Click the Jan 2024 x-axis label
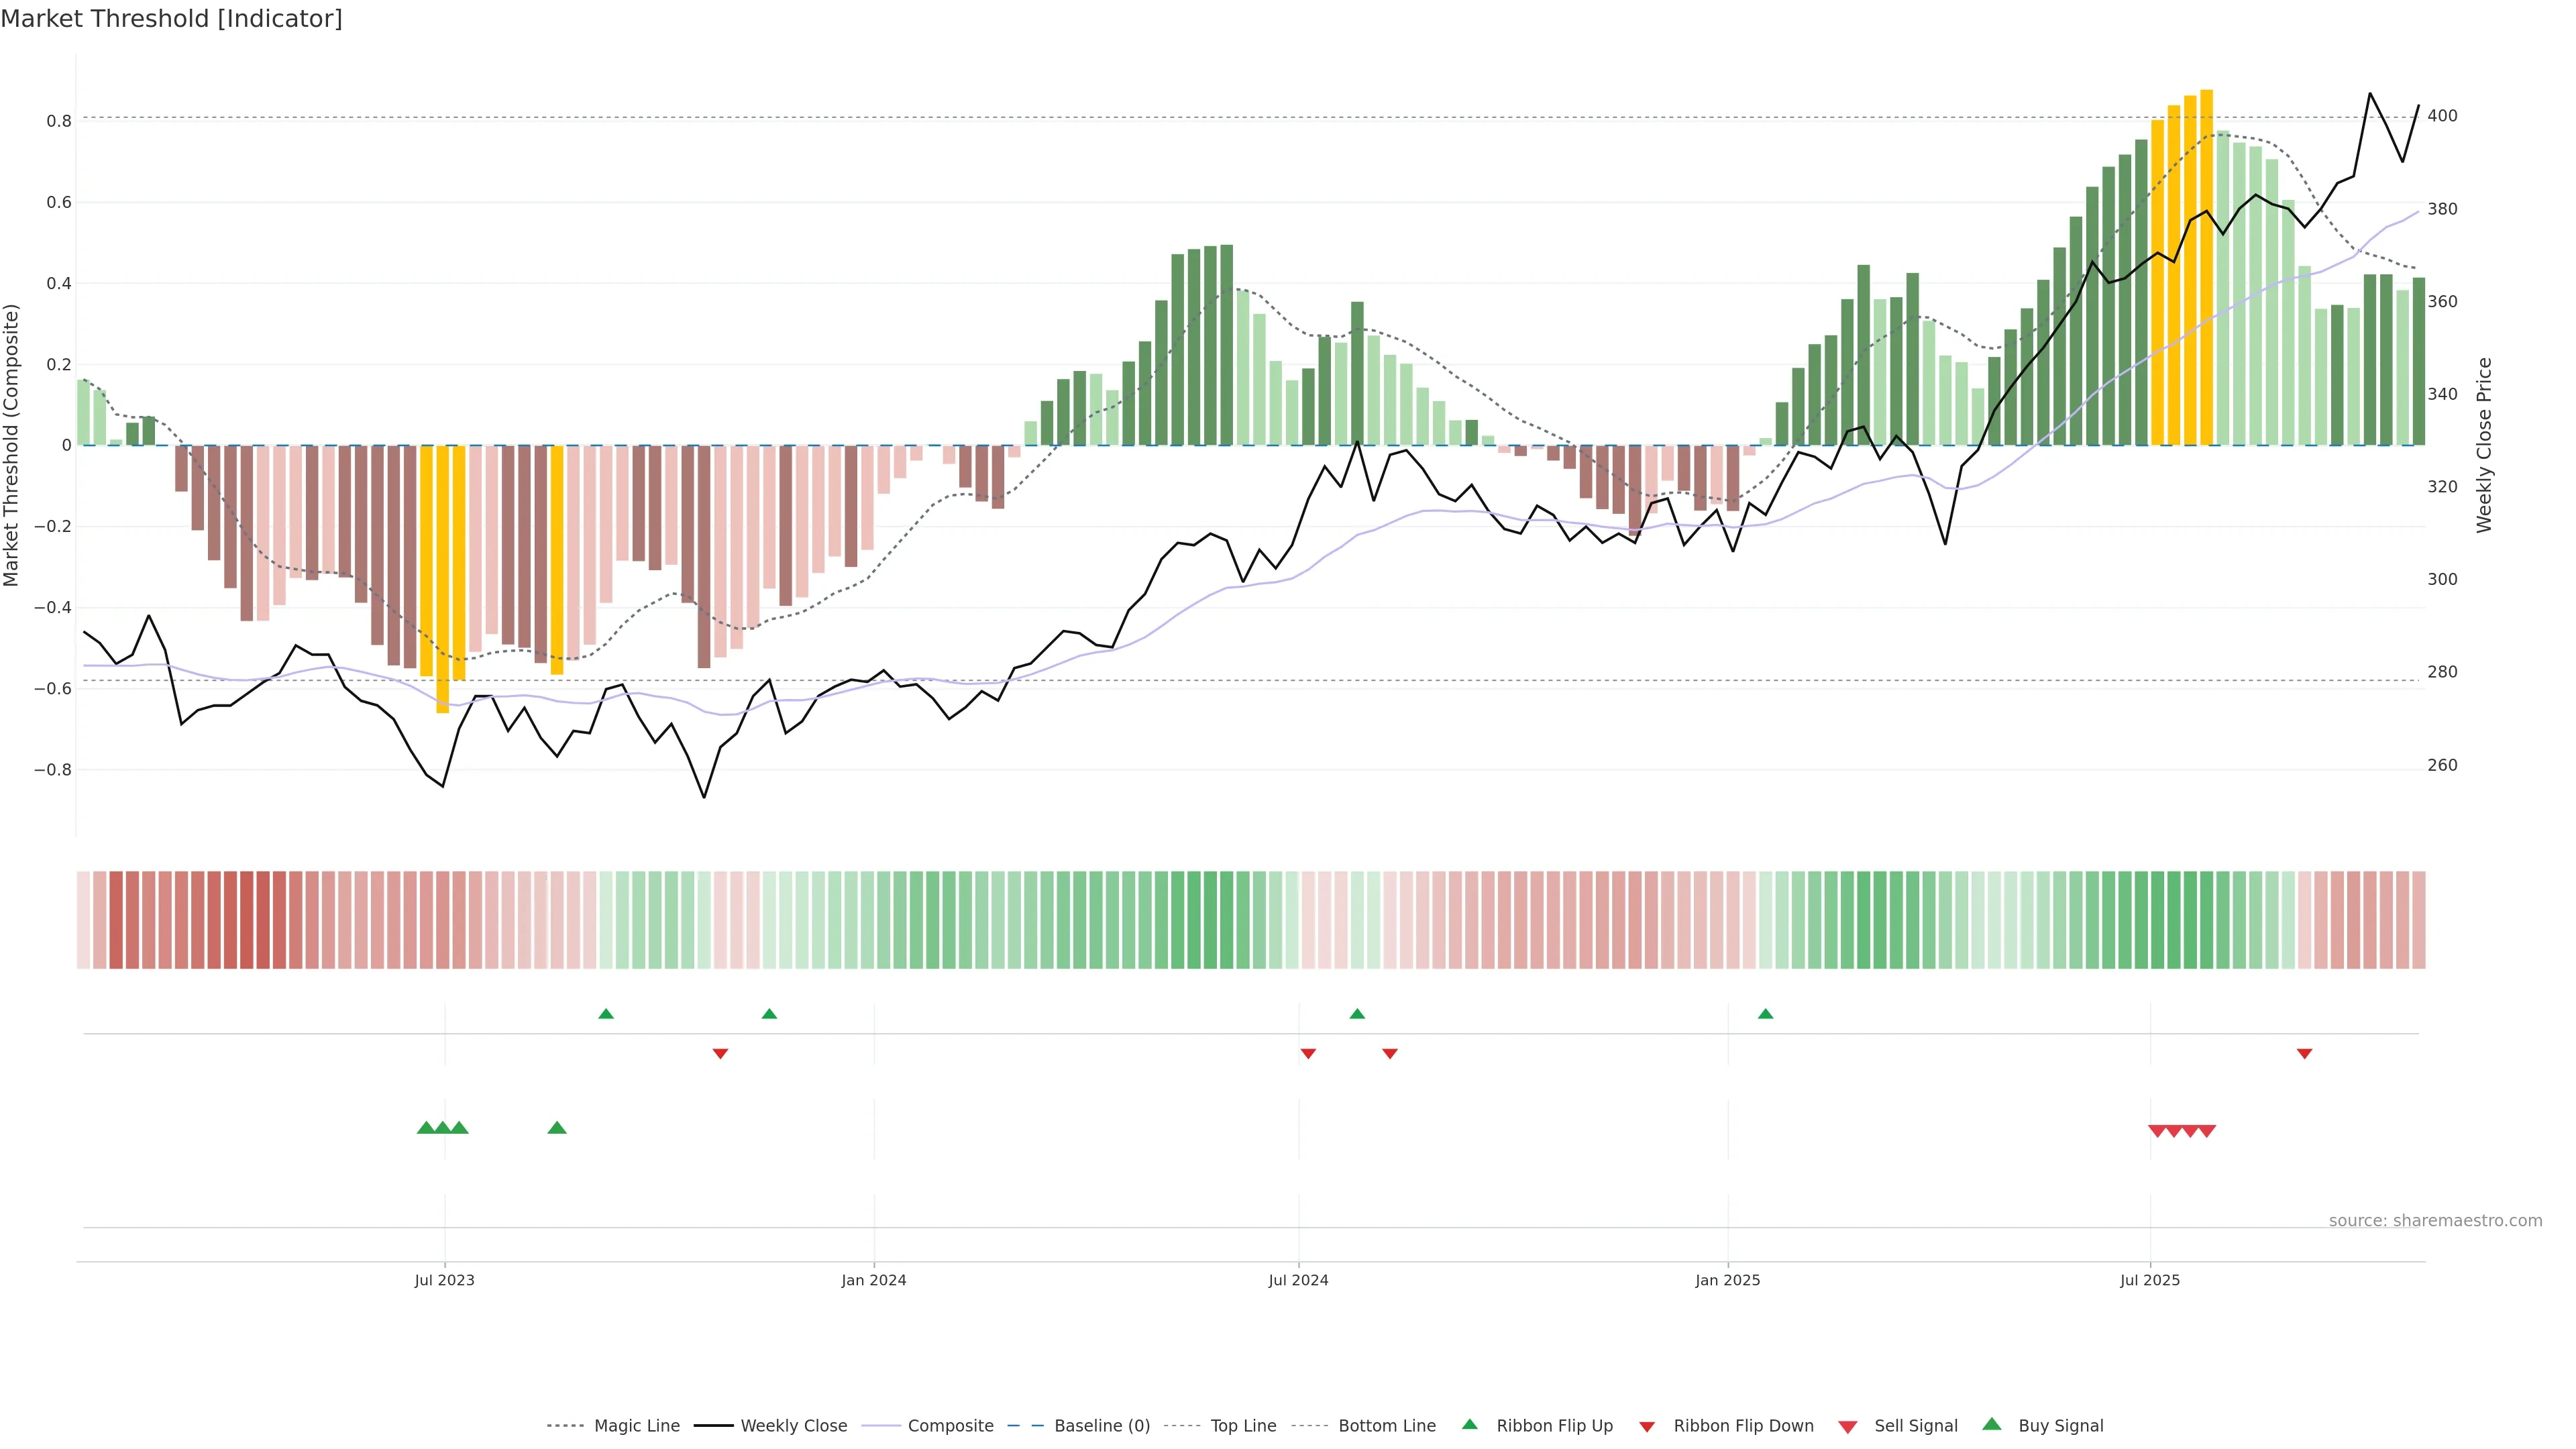The image size is (2576, 1449). click(873, 1280)
